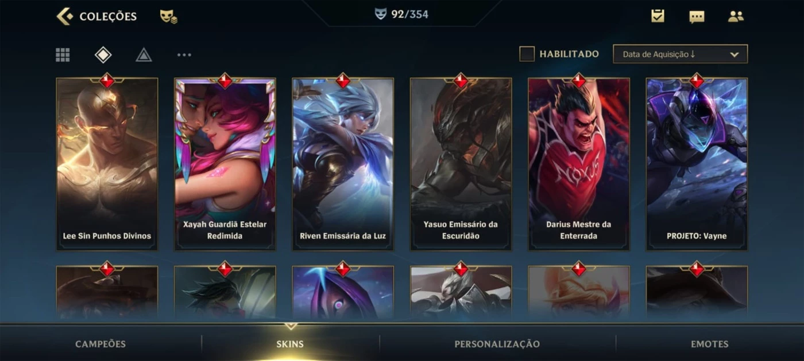Open the PROJETO: Vayne skin card
This screenshot has height=361, width=804.
point(697,164)
